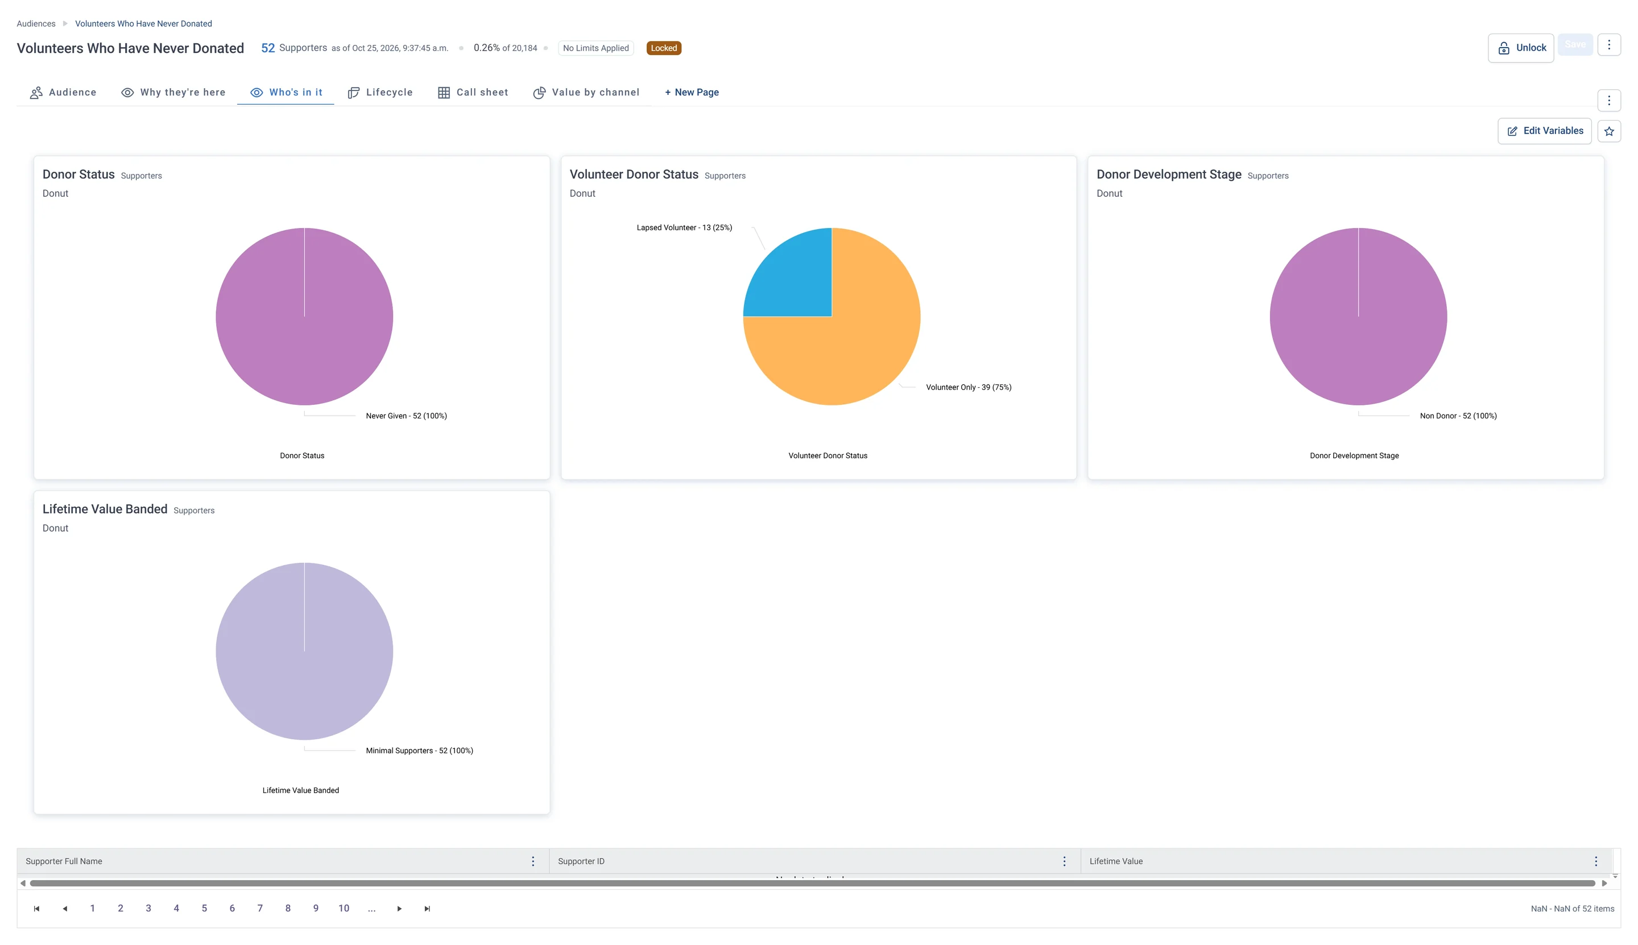The width and height of the screenshot is (1638, 945).
Task: Open the audience header three-dot menu
Action: [x=1608, y=45]
